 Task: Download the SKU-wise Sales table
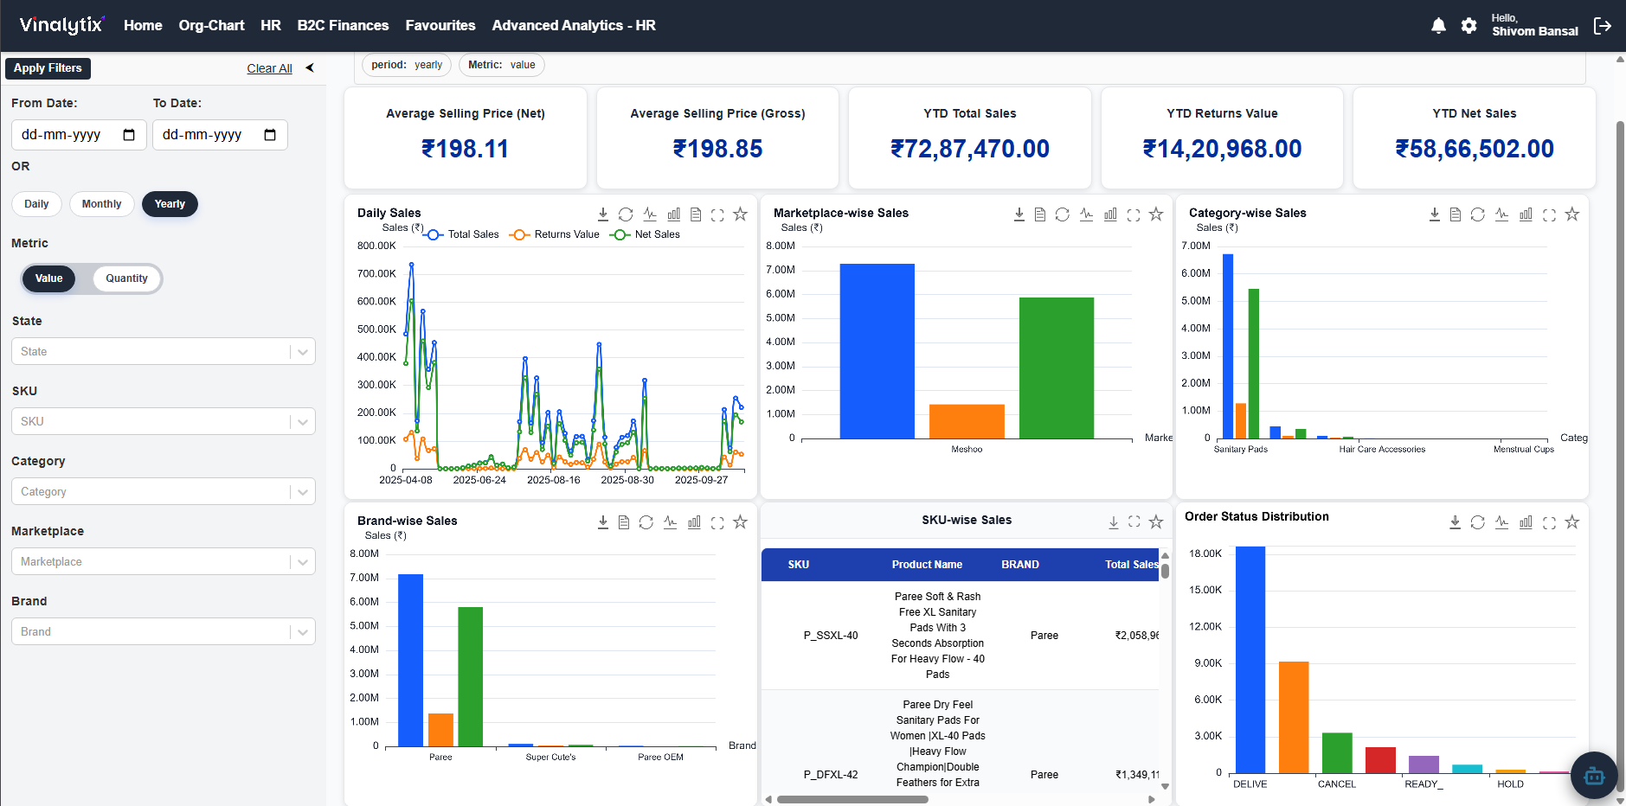(1114, 522)
